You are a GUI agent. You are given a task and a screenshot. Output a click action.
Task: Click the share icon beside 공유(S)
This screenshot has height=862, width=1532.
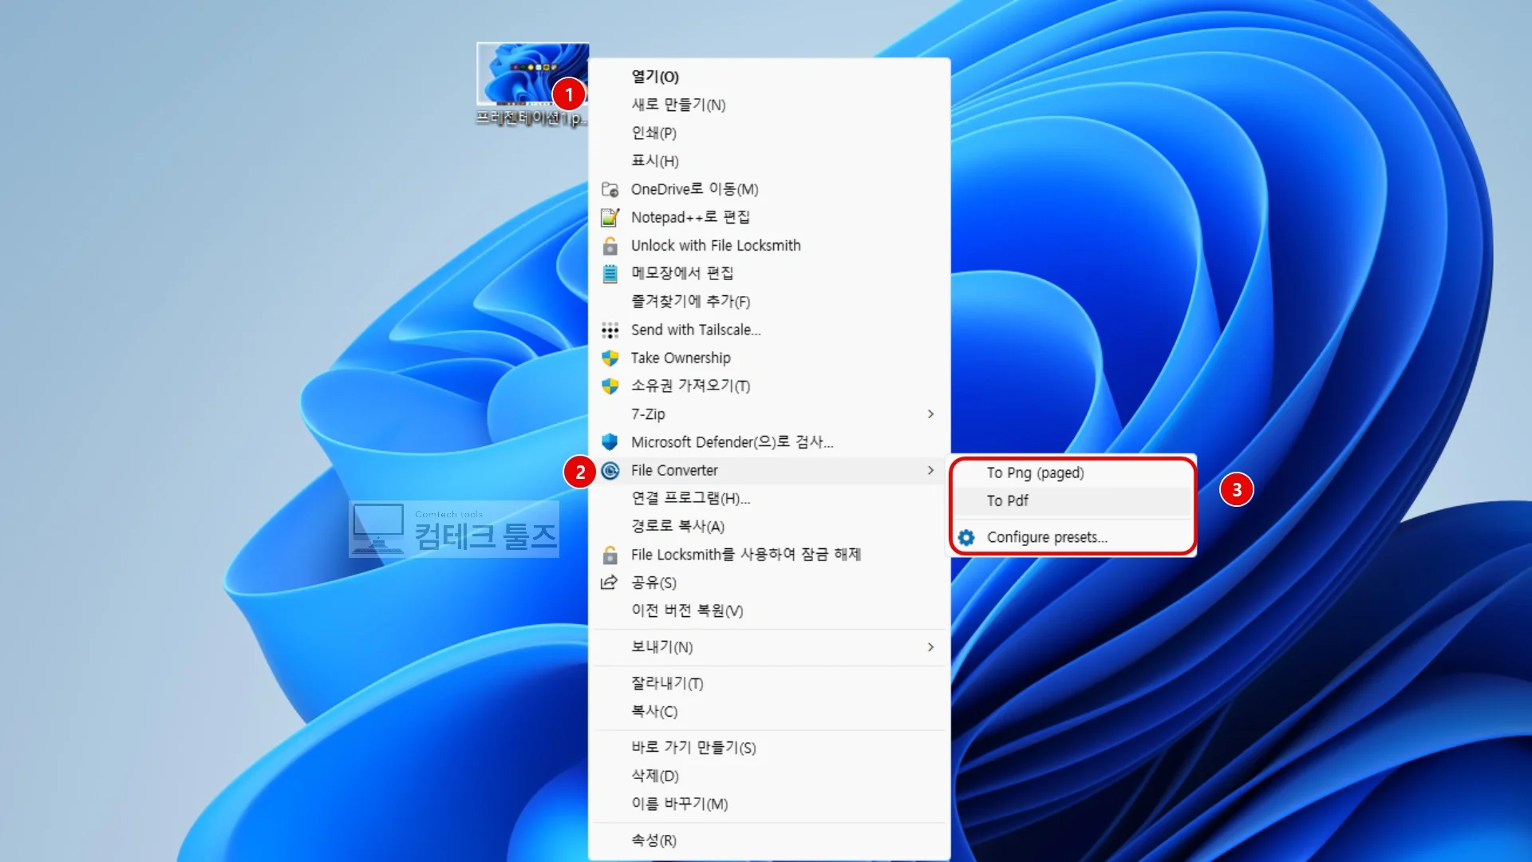(610, 583)
